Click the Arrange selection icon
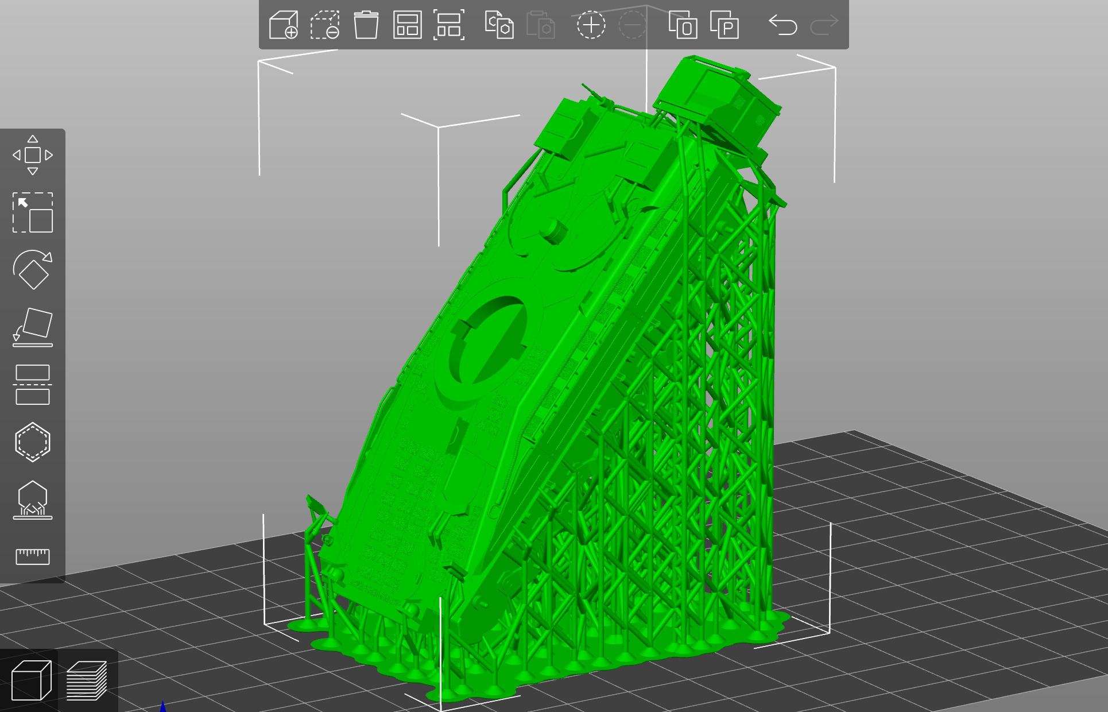 [x=449, y=25]
